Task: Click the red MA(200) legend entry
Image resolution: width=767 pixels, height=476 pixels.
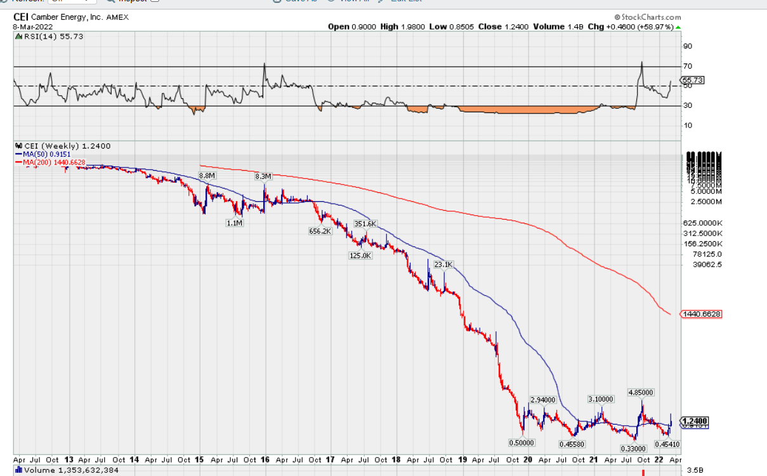Action: [x=49, y=162]
